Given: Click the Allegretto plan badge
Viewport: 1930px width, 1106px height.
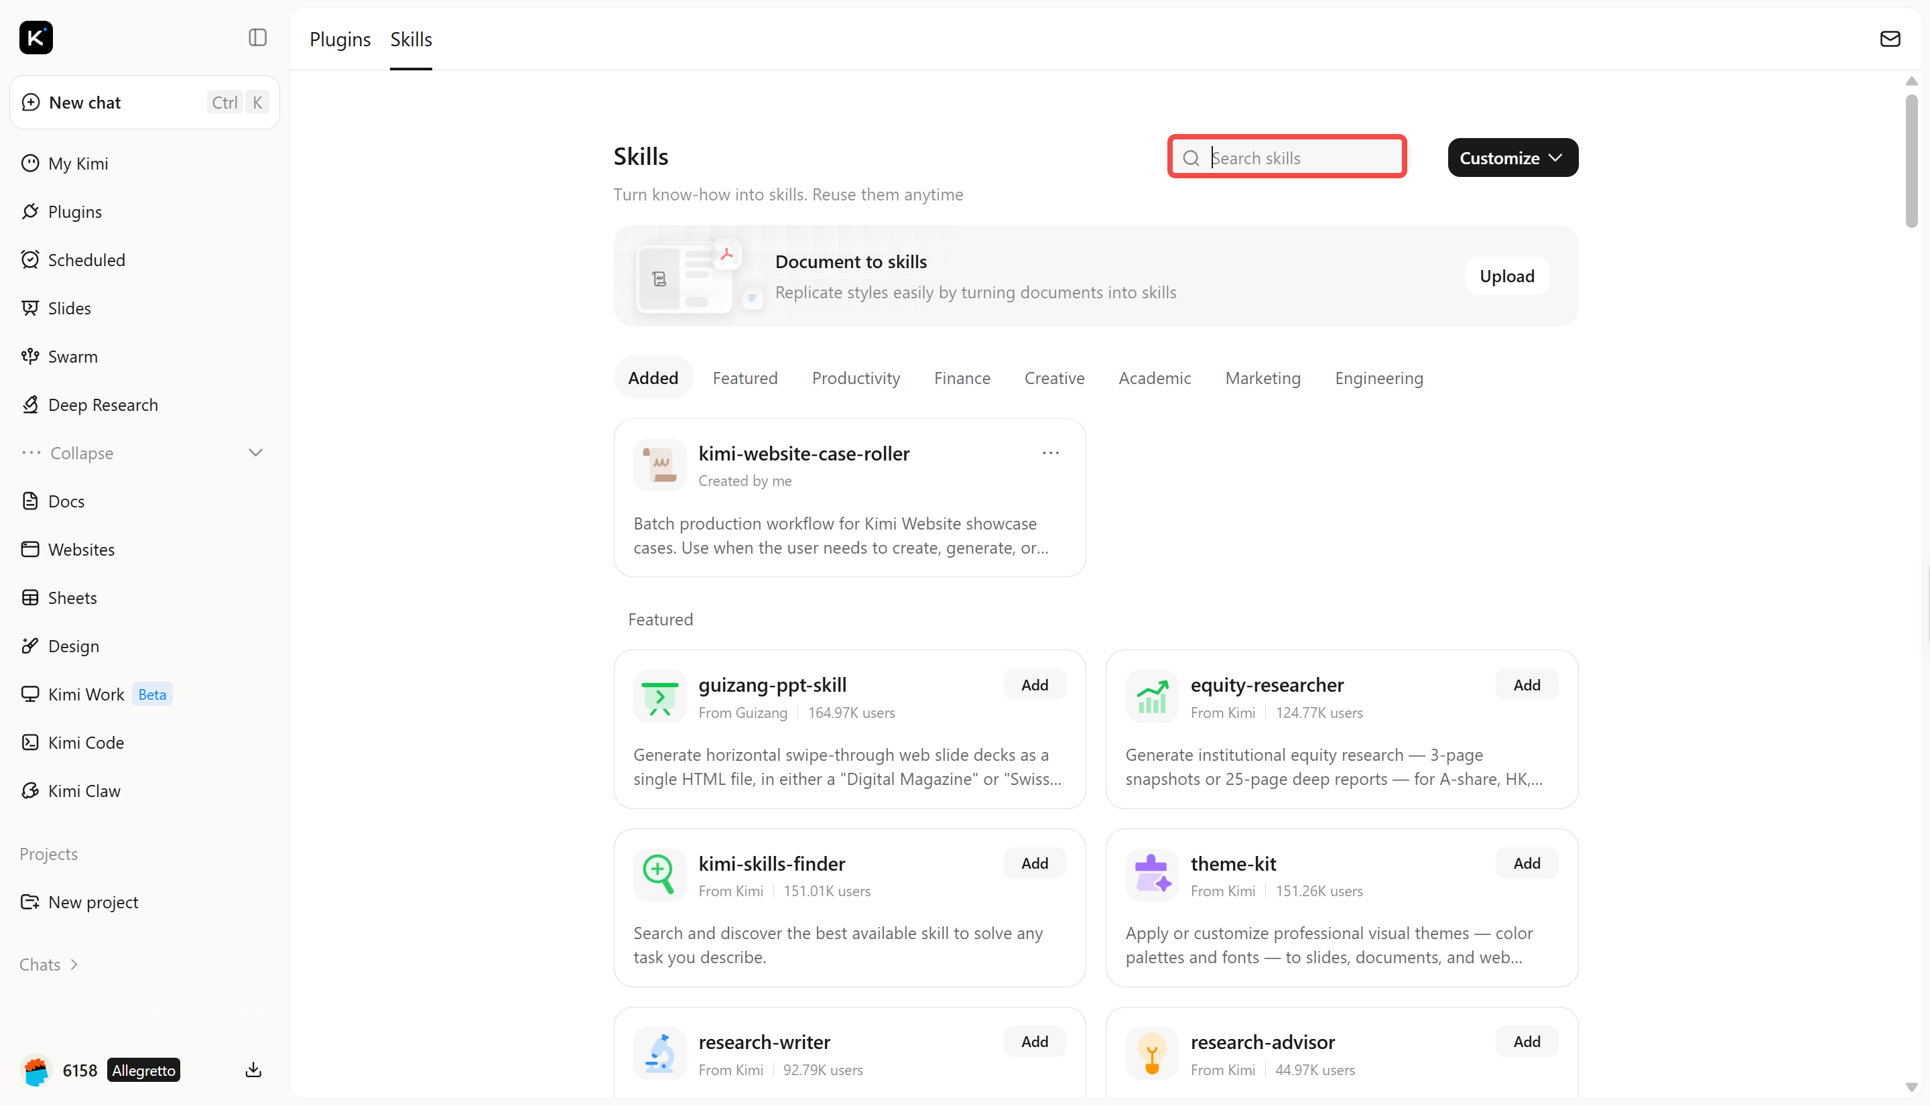Looking at the screenshot, I should click(x=143, y=1070).
